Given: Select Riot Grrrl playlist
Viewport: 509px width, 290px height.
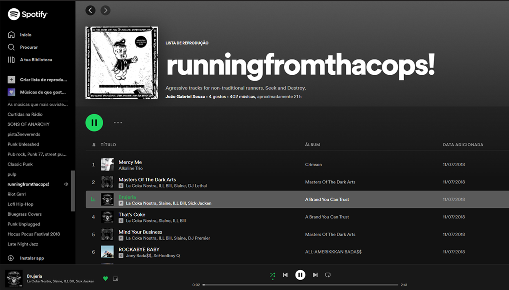Looking at the screenshot, I should (17, 194).
